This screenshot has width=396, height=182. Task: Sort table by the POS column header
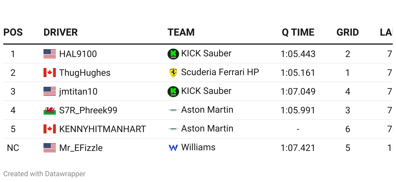(13, 32)
